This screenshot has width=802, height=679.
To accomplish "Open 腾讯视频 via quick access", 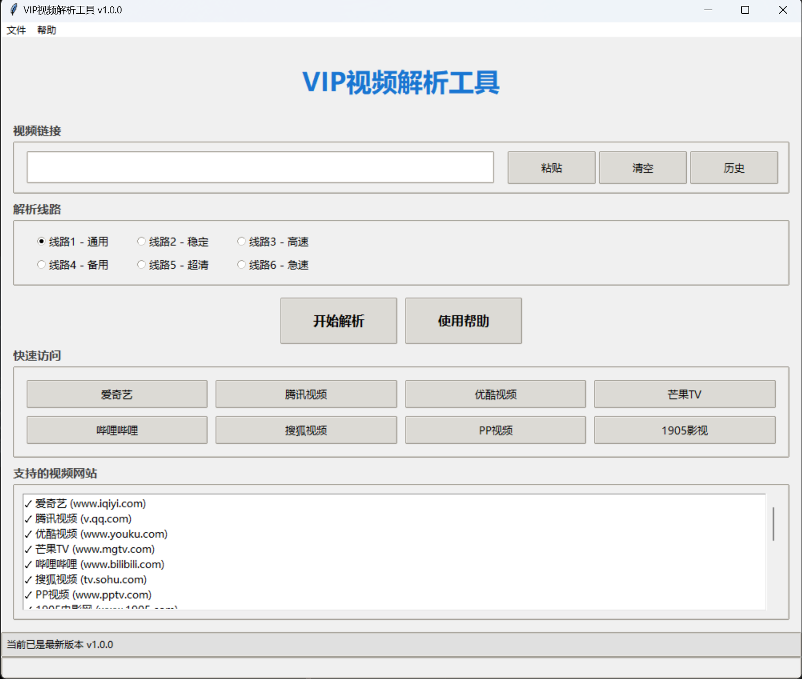I will (306, 394).
